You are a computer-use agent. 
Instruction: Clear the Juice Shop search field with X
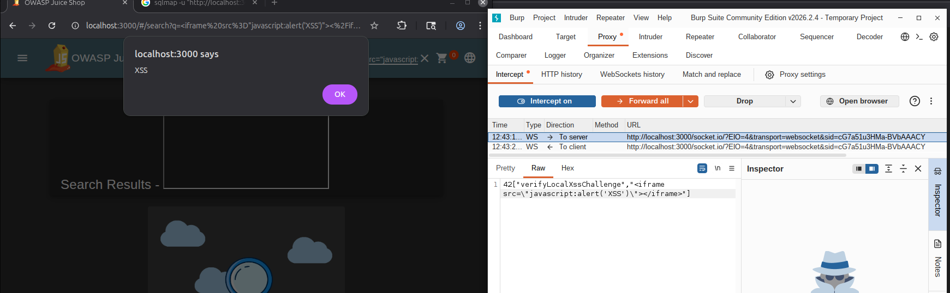[x=425, y=58]
